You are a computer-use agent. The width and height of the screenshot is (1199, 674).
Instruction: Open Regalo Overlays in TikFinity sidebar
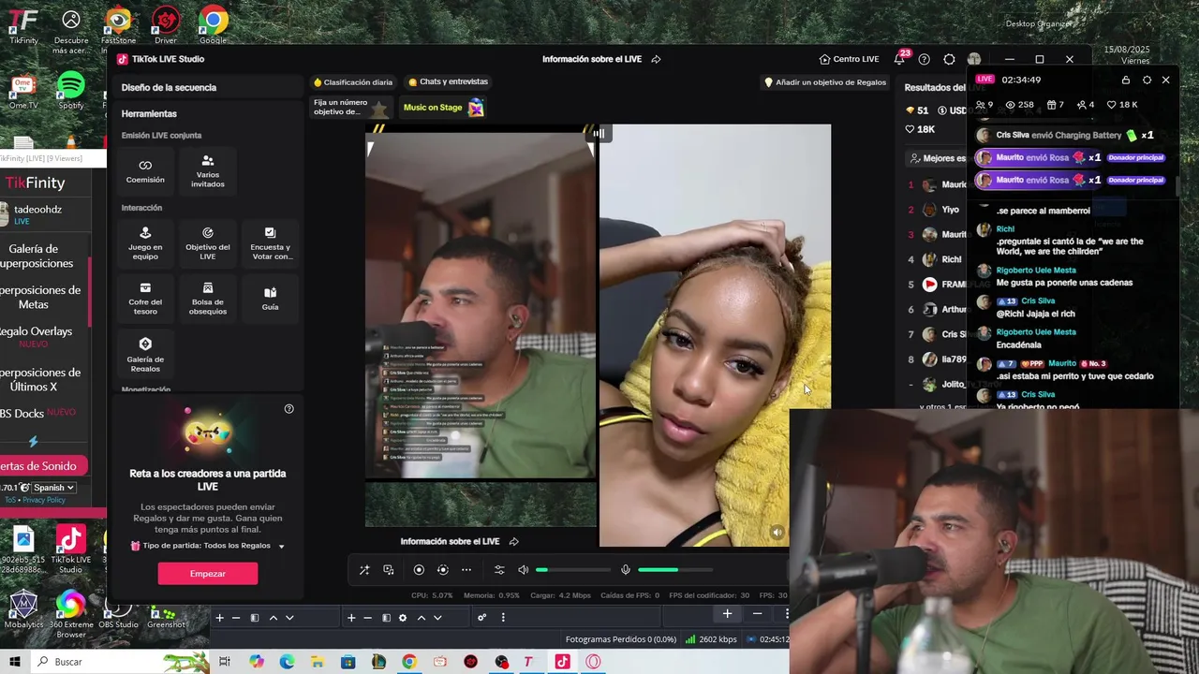click(36, 337)
